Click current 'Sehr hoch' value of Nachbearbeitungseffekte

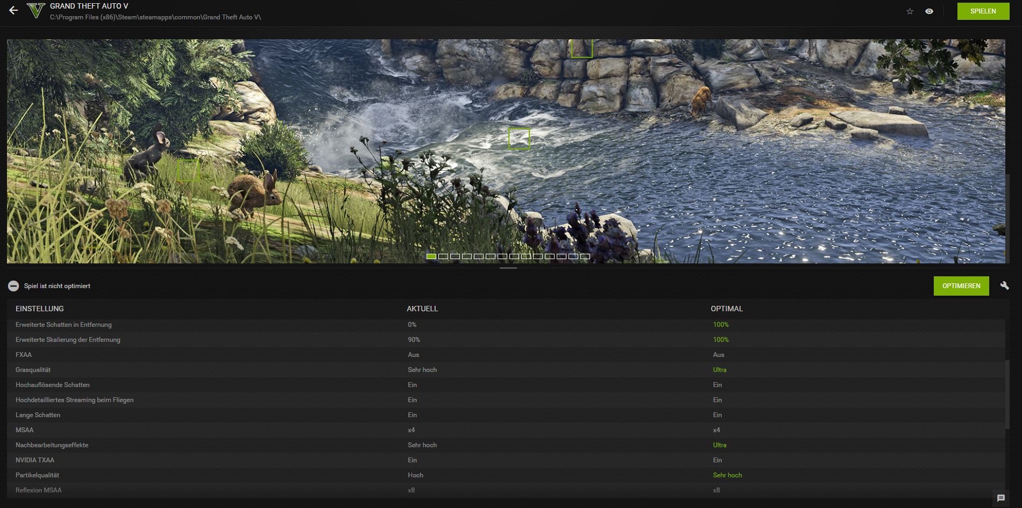422,445
